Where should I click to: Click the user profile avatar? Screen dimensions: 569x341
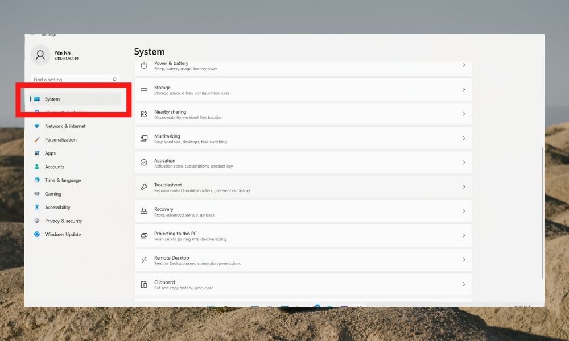[40, 55]
